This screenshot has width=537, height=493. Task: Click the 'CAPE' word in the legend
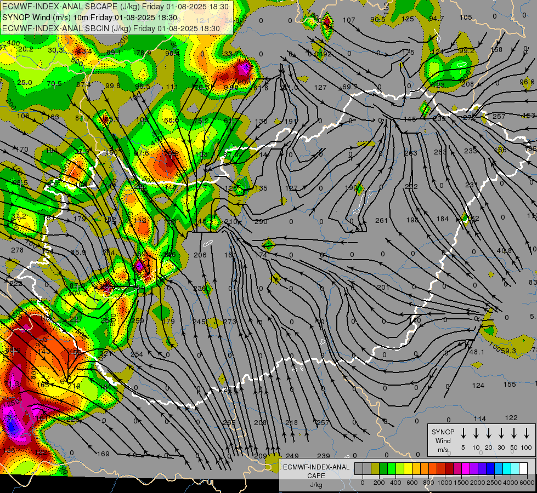[316, 475]
